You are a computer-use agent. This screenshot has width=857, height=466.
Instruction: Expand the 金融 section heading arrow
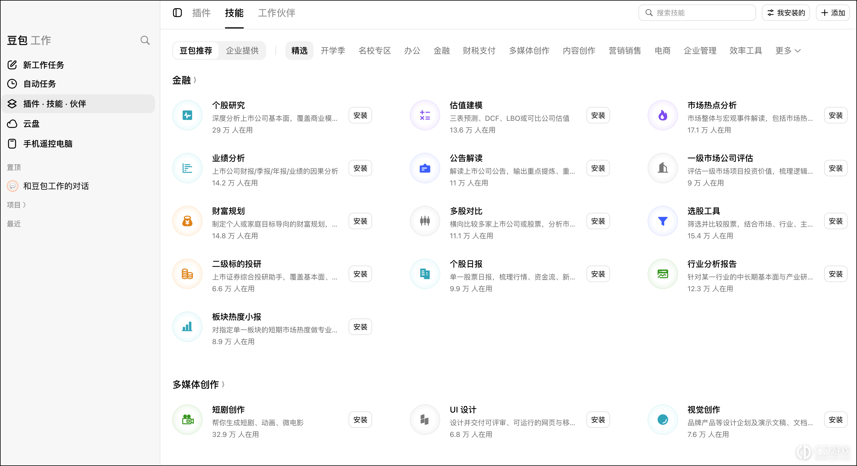(195, 80)
